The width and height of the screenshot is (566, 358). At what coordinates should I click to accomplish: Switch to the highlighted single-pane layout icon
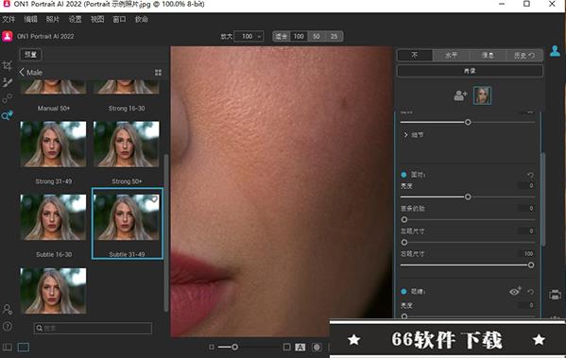[24, 348]
